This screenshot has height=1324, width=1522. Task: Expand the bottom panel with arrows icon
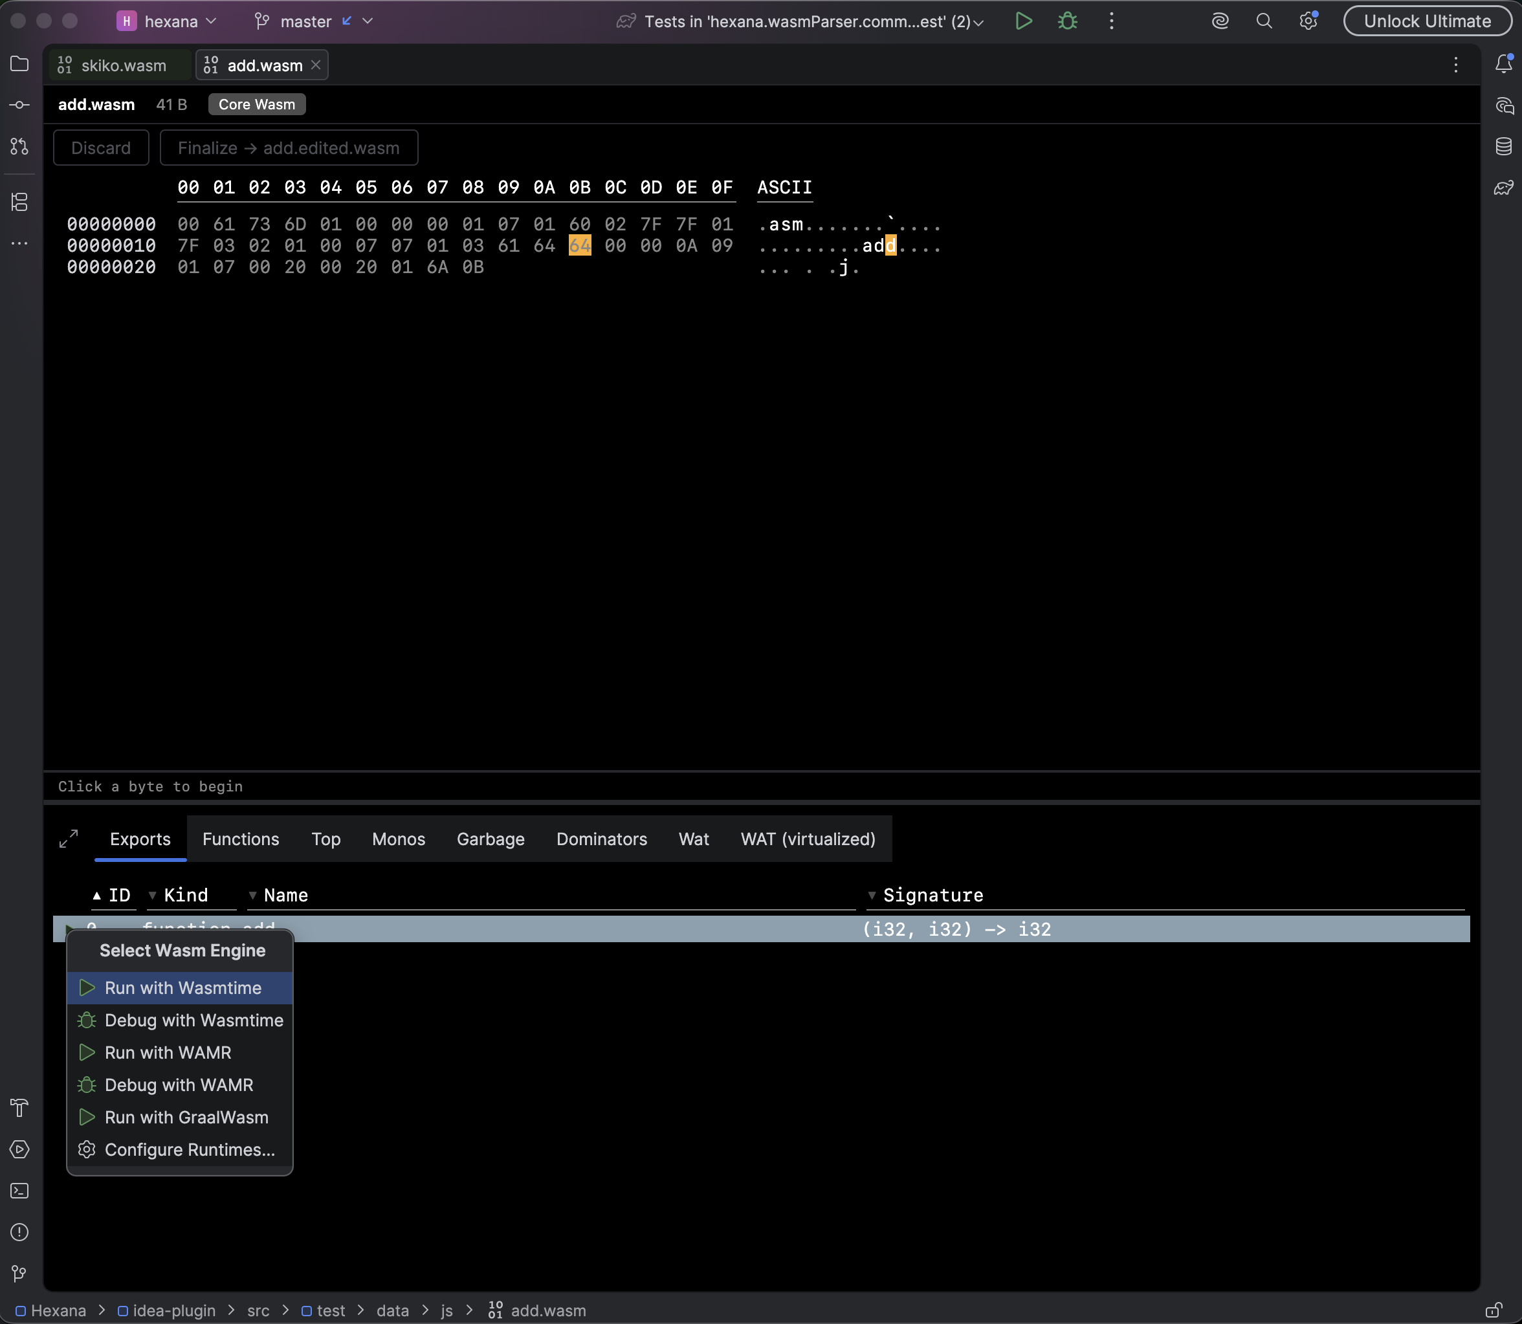tap(69, 839)
